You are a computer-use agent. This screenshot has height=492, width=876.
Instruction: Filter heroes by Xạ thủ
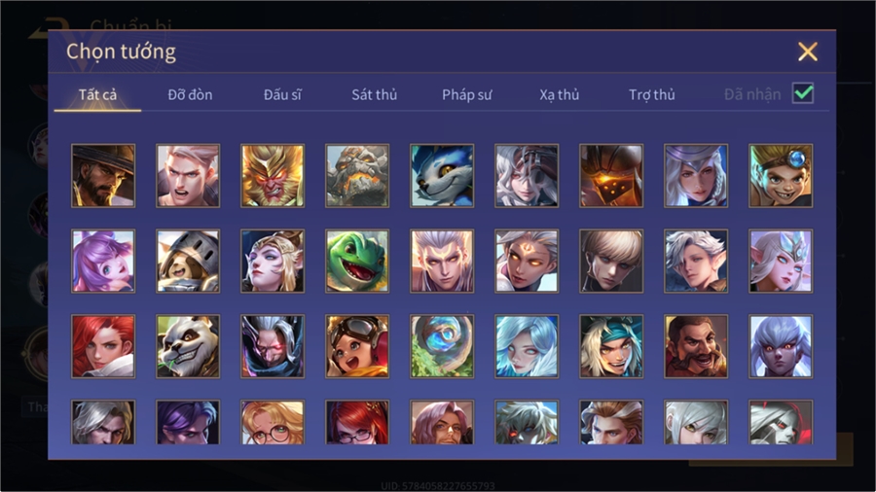coord(560,95)
